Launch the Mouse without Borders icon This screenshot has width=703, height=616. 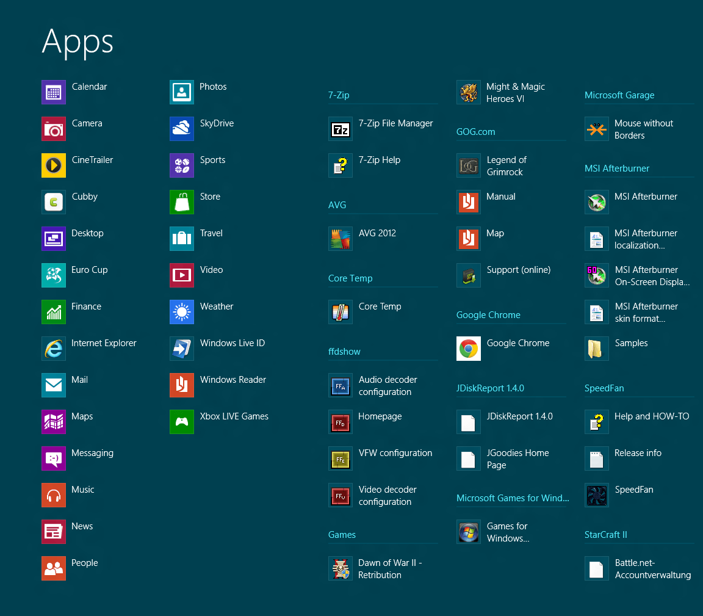tap(597, 129)
